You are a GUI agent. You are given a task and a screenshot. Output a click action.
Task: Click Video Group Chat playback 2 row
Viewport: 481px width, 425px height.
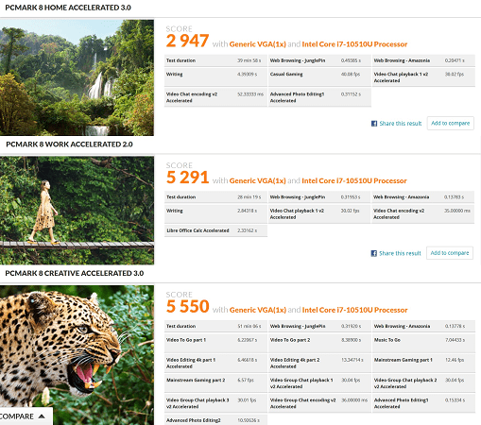coord(423,383)
